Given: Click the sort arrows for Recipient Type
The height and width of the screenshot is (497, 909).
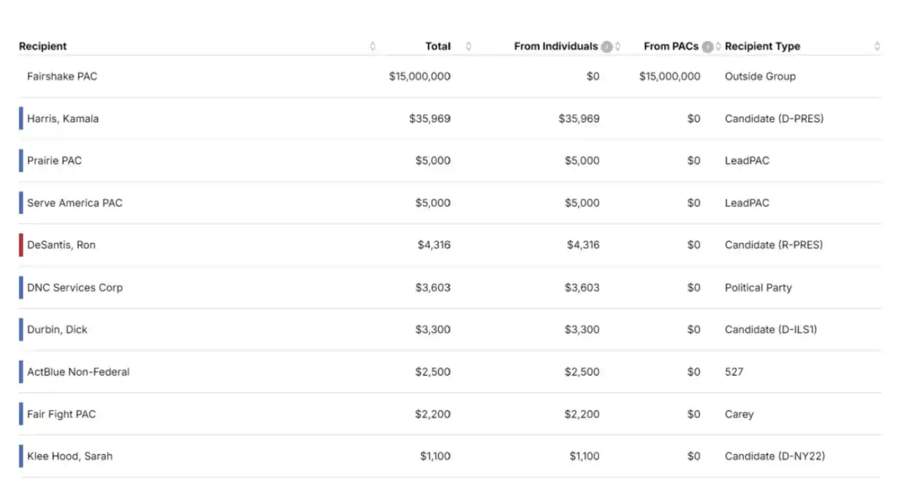Looking at the screenshot, I should point(877,46).
